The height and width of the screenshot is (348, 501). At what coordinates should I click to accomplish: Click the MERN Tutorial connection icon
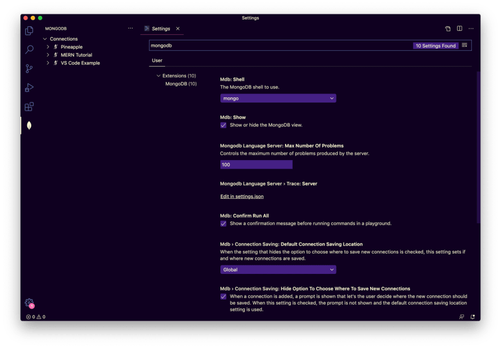point(56,55)
